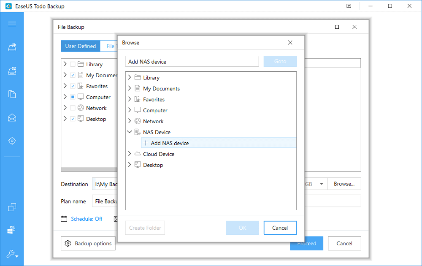Expand the Network node in Browse dialog
Image resolution: width=422 pixels, height=266 pixels.
coord(130,121)
